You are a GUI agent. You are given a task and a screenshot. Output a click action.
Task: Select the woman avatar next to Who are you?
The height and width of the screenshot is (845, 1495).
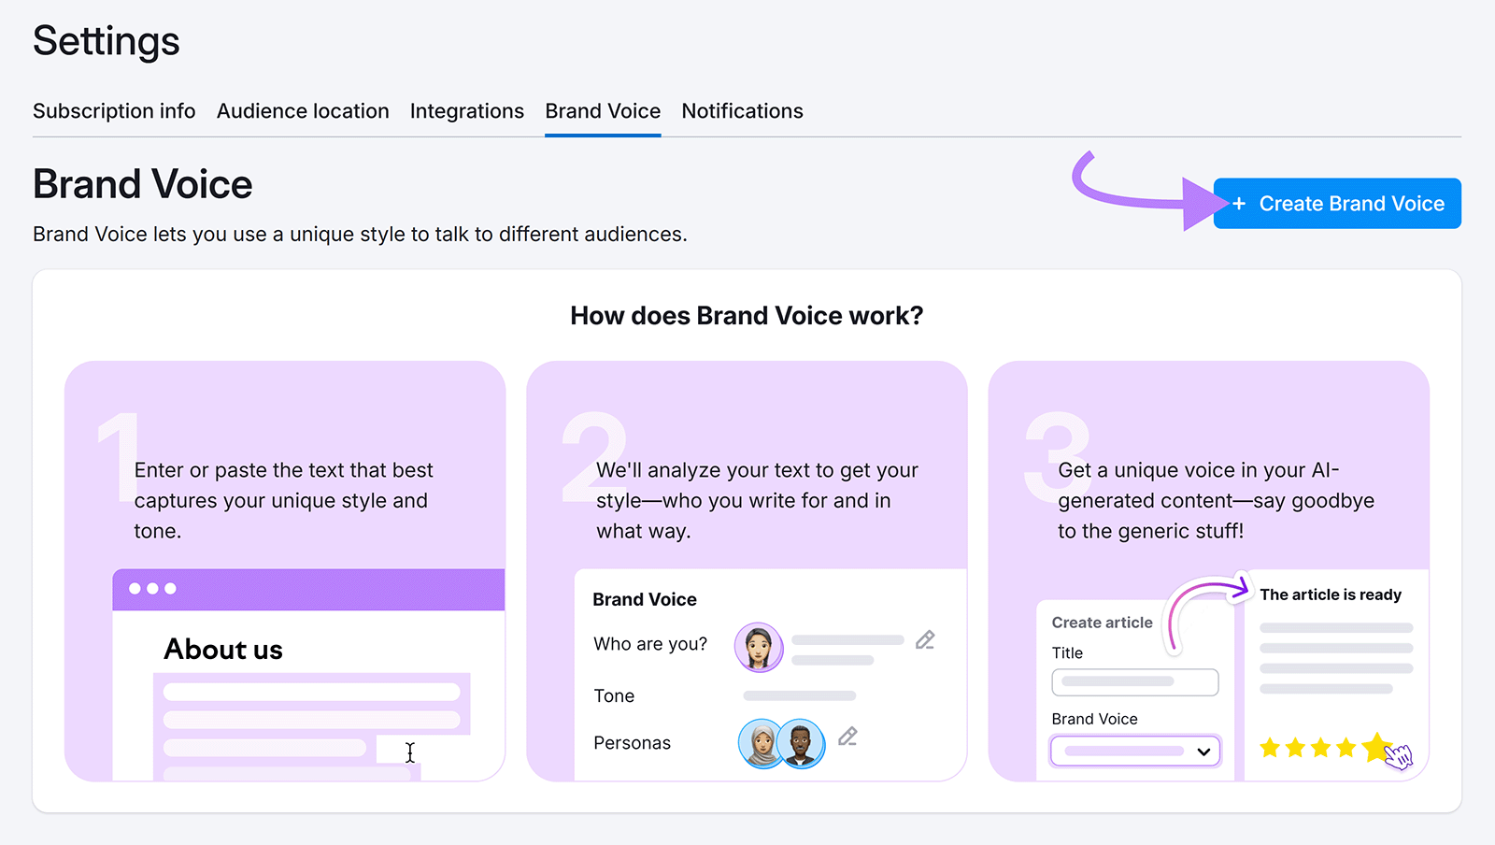click(759, 645)
